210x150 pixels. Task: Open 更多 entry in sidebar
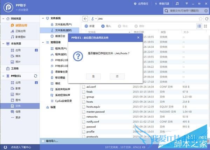click(x=16, y=117)
